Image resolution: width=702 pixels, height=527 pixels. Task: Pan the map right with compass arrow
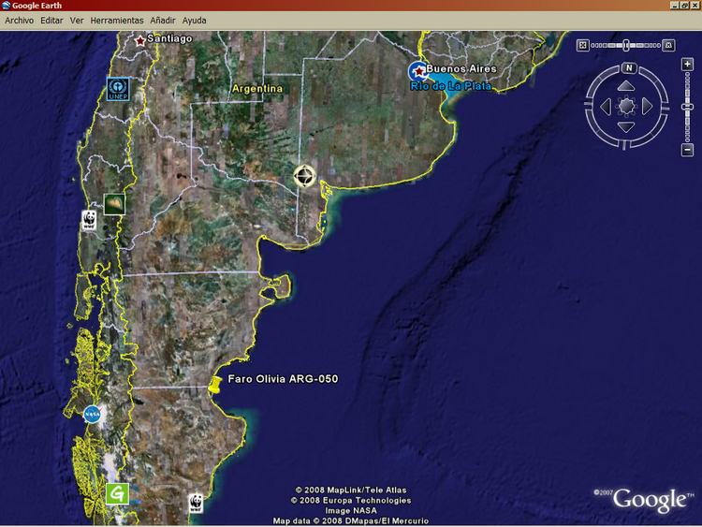[647, 107]
